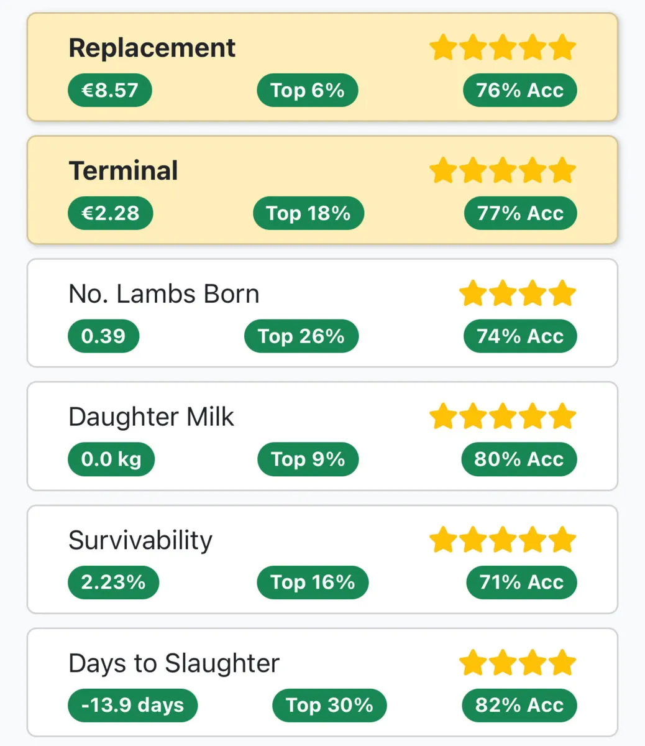645x746 pixels.
Task: Click the Days to Slaughter stars
Action: [x=517, y=663]
